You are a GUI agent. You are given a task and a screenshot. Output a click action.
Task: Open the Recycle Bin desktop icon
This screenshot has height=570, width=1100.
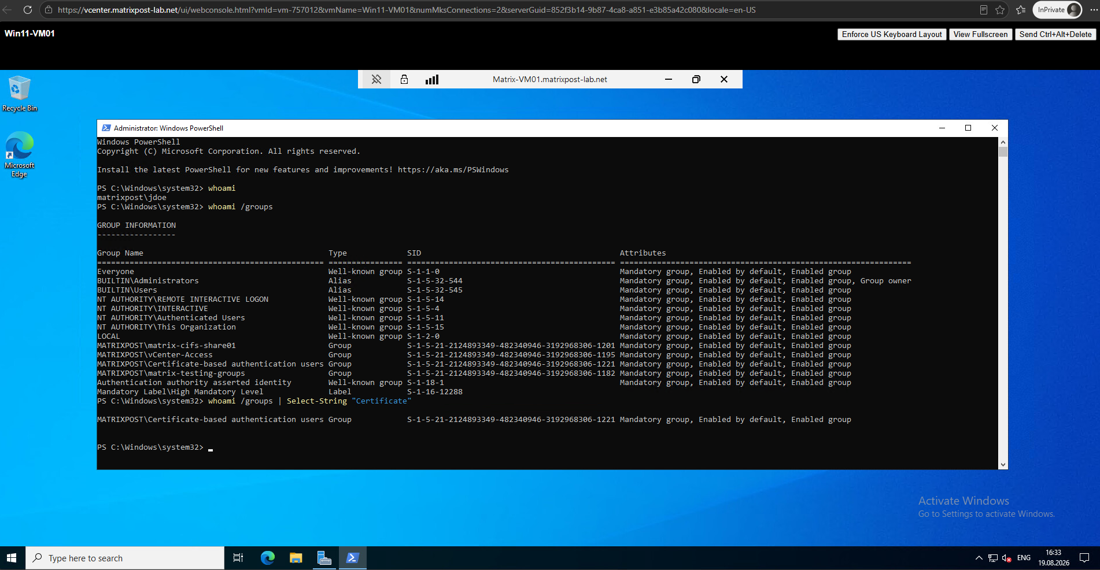[20, 93]
